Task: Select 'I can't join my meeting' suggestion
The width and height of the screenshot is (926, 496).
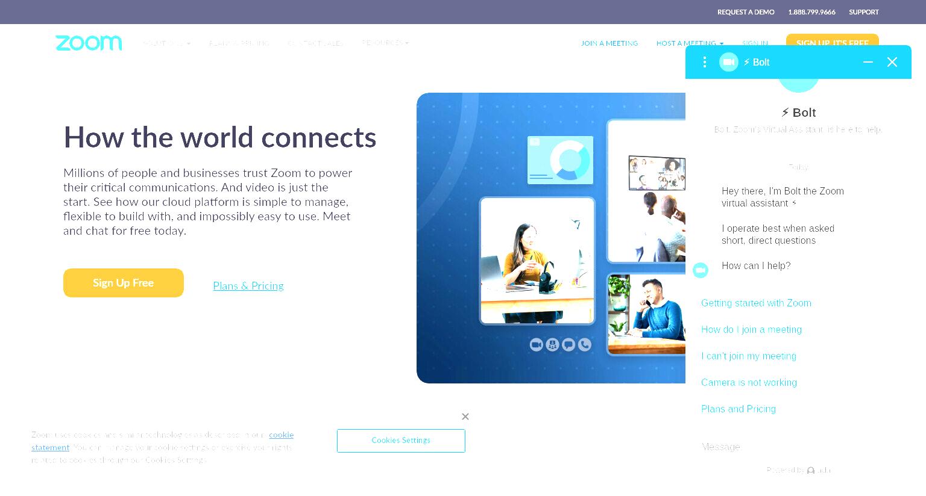Action: [749, 356]
